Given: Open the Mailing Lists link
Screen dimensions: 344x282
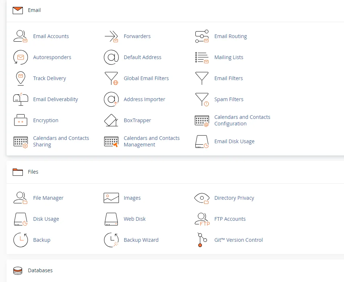Looking at the screenshot, I should pyautogui.click(x=229, y=57).
